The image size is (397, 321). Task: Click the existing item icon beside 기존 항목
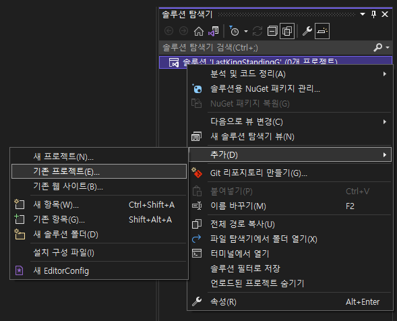point(20,219)
